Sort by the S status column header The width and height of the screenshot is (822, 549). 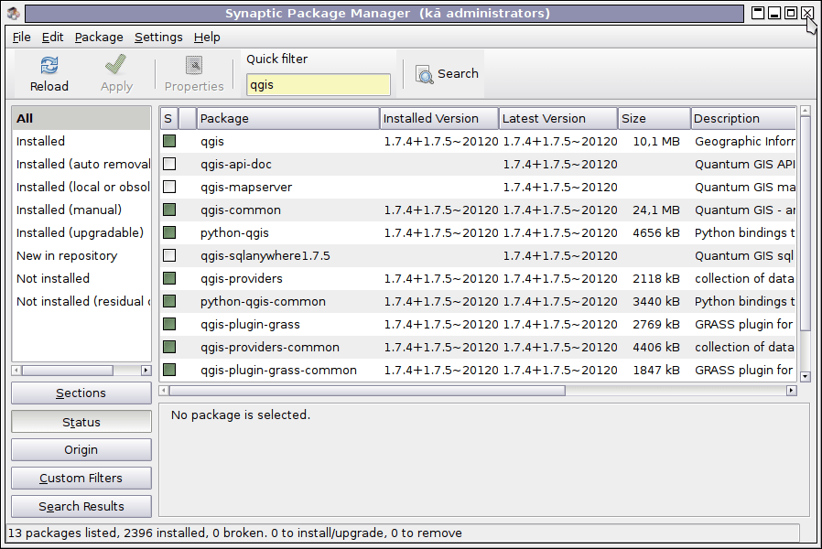[x=168, y=118]
